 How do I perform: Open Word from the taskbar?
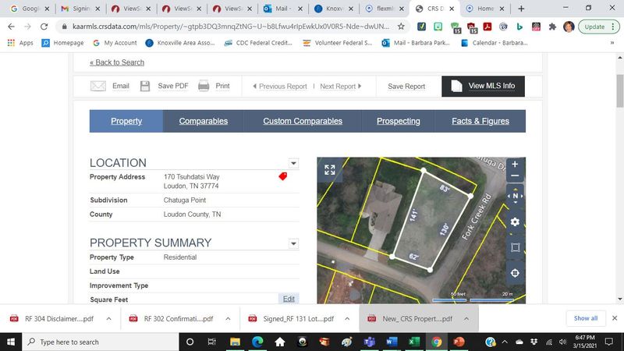392,342
